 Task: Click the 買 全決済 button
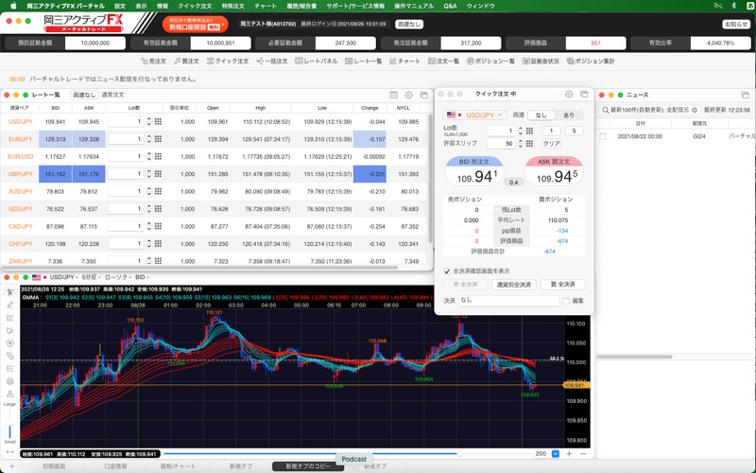click(x=562, y=284)
